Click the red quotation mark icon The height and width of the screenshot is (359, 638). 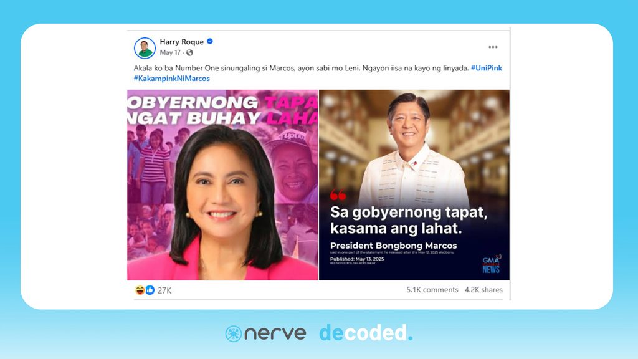click(x=338, y=195)
